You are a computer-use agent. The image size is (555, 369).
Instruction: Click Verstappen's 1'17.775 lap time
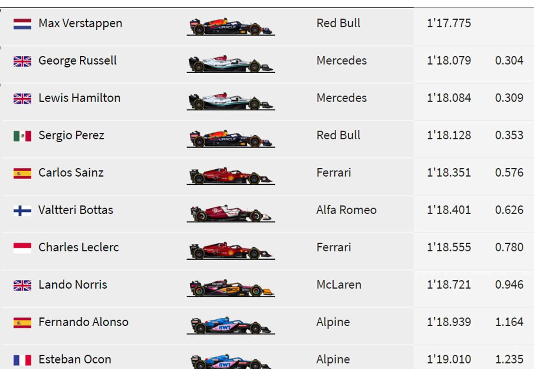click(x=449, y=23)
